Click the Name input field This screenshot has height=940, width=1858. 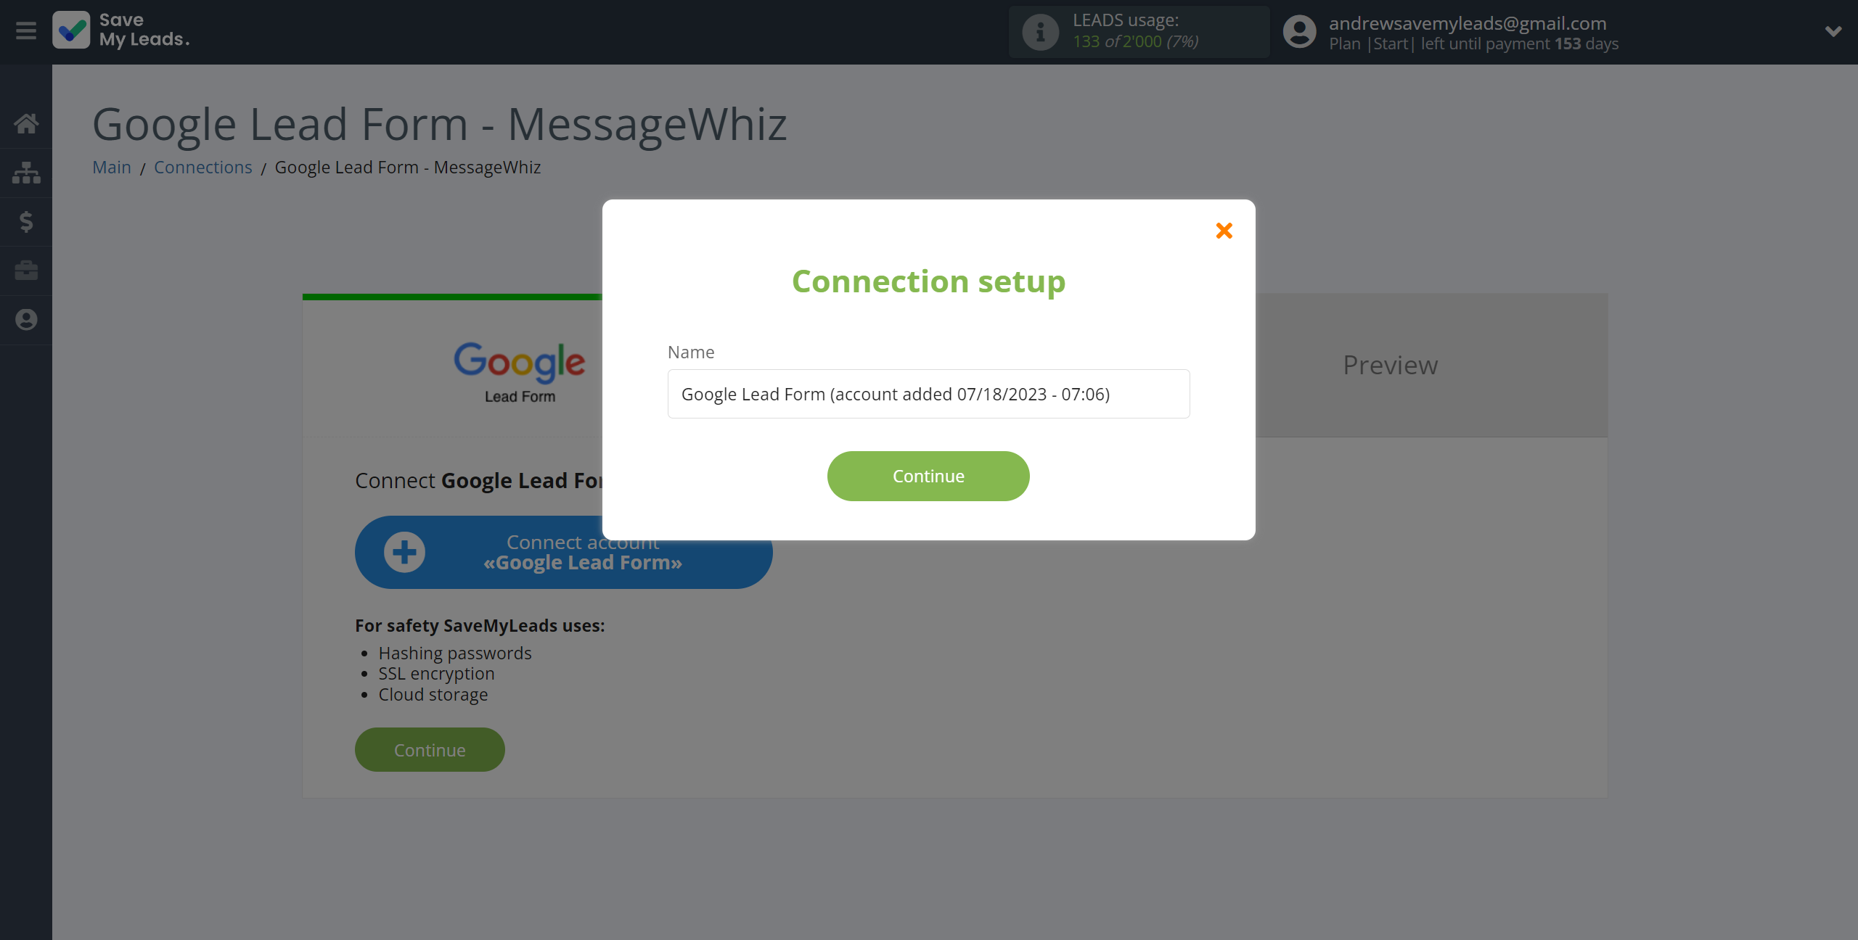point(928,393)
